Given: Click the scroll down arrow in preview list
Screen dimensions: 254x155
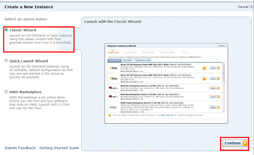Looking at the screenshot, I should coord(223,111).
